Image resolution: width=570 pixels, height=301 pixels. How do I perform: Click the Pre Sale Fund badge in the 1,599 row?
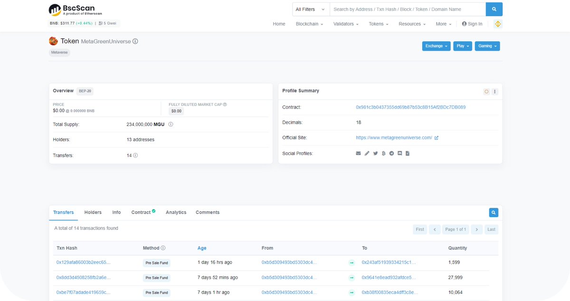click(x=157, y=263)
